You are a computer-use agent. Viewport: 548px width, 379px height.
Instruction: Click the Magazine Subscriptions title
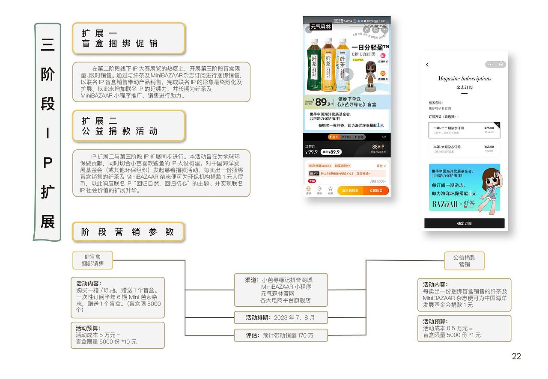tap(464, 78)
